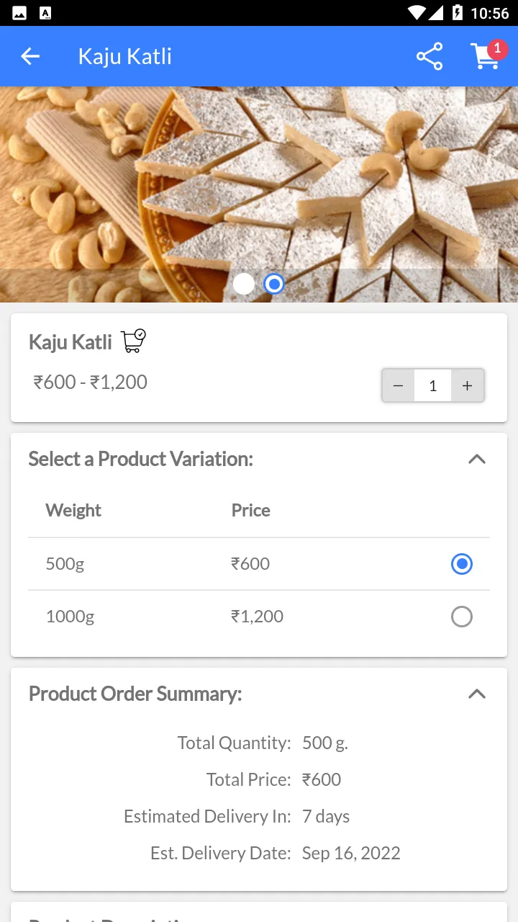The width and height of the screenshot is (518, 922).
Task: Choose the 1000g variation radio button
Action: coord(461,617)
